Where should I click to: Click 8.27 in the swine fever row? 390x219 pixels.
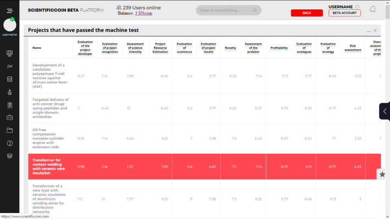point(81,76)
